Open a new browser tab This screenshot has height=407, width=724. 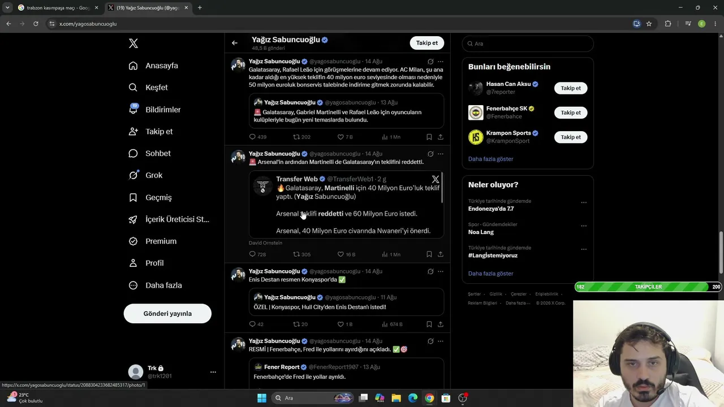click(200, 8)
